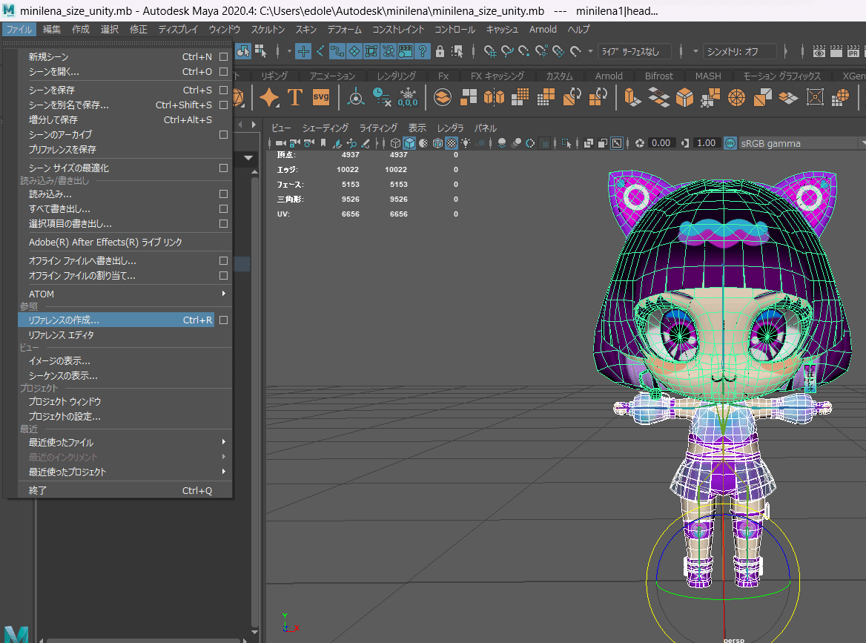Click the orange four-point star shelf icon
Viewport: 866px width, 643px height.
pyautogui.click(x=270, y=97)
